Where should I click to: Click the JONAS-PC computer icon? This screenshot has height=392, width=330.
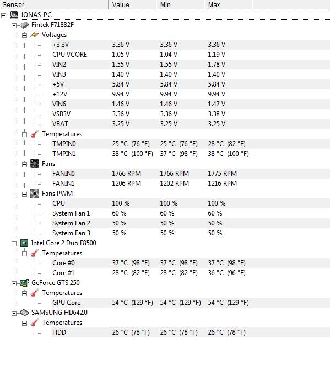click(14, 15)
